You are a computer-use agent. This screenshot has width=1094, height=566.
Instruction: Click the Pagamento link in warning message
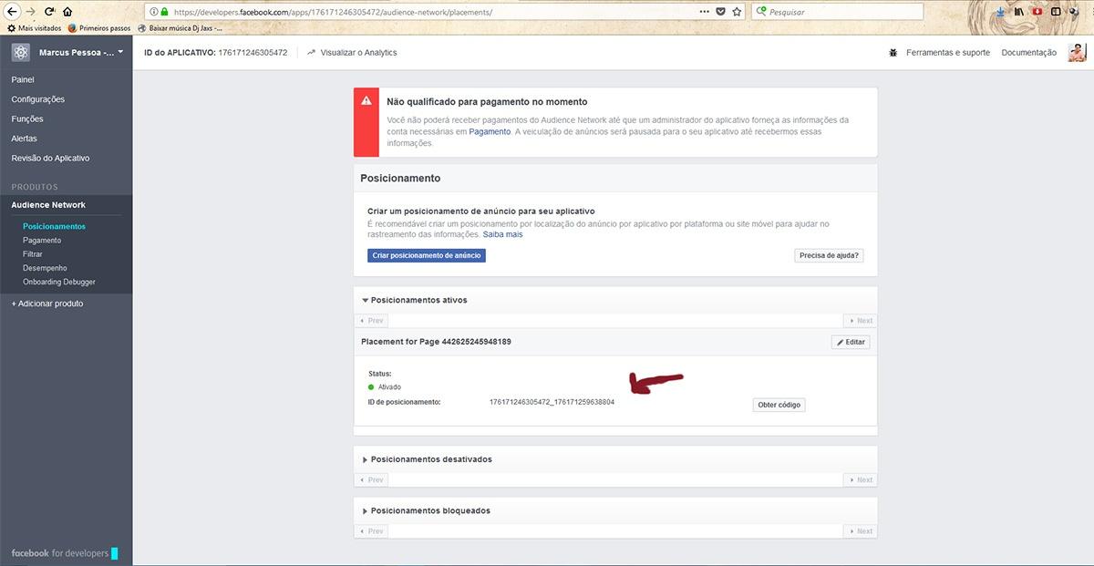pyautogui.click(x=490, y=131)
